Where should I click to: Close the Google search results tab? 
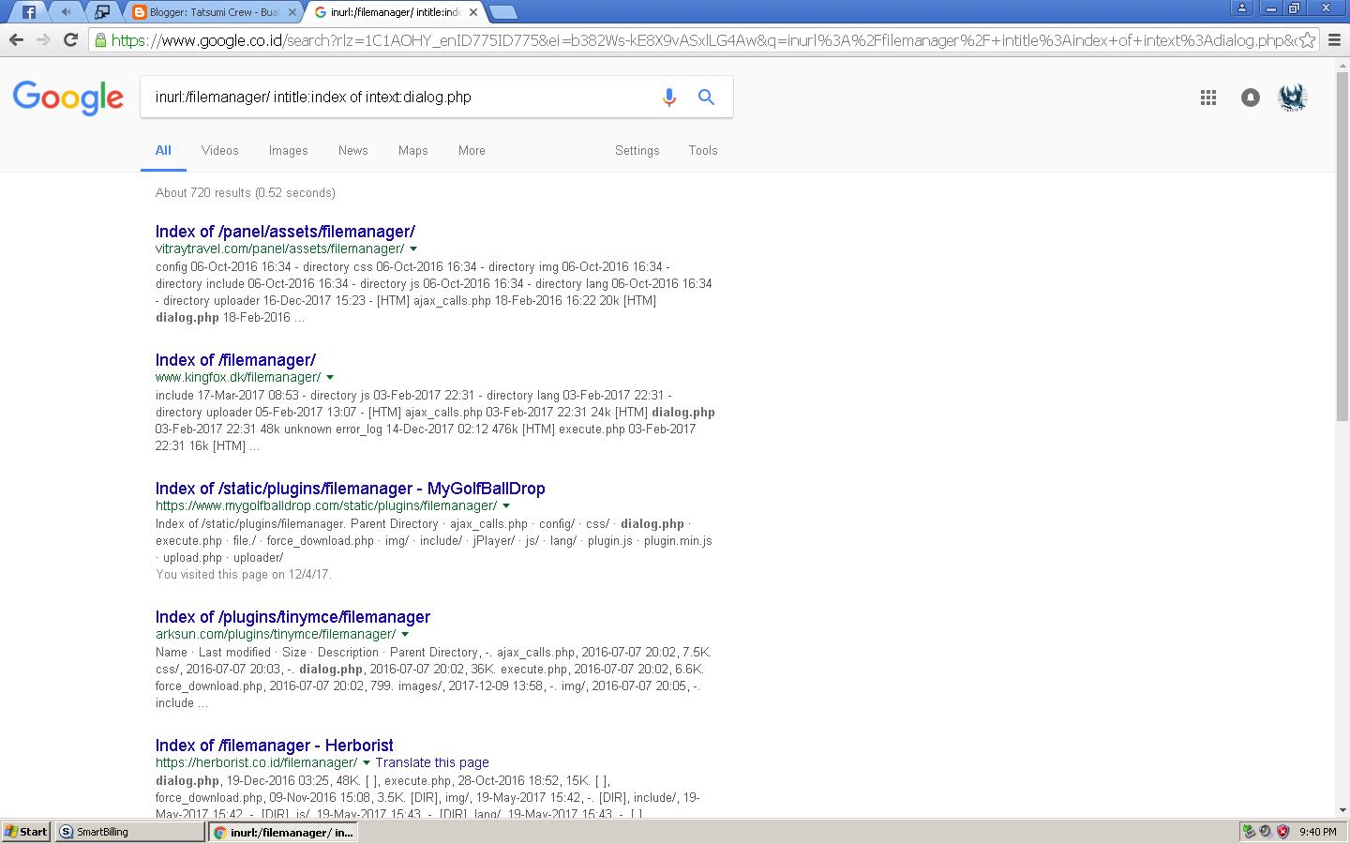pos(473,12)
